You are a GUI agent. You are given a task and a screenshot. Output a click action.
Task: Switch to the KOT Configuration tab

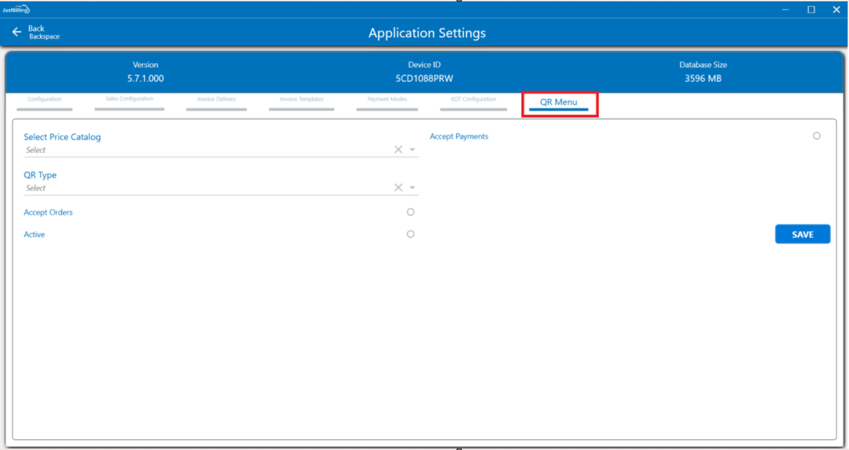click(x=474, y=100)
